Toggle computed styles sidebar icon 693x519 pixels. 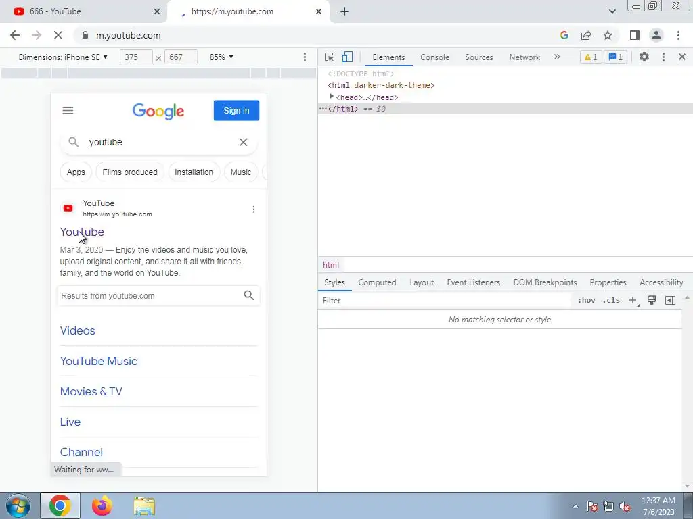pos(670,300)
